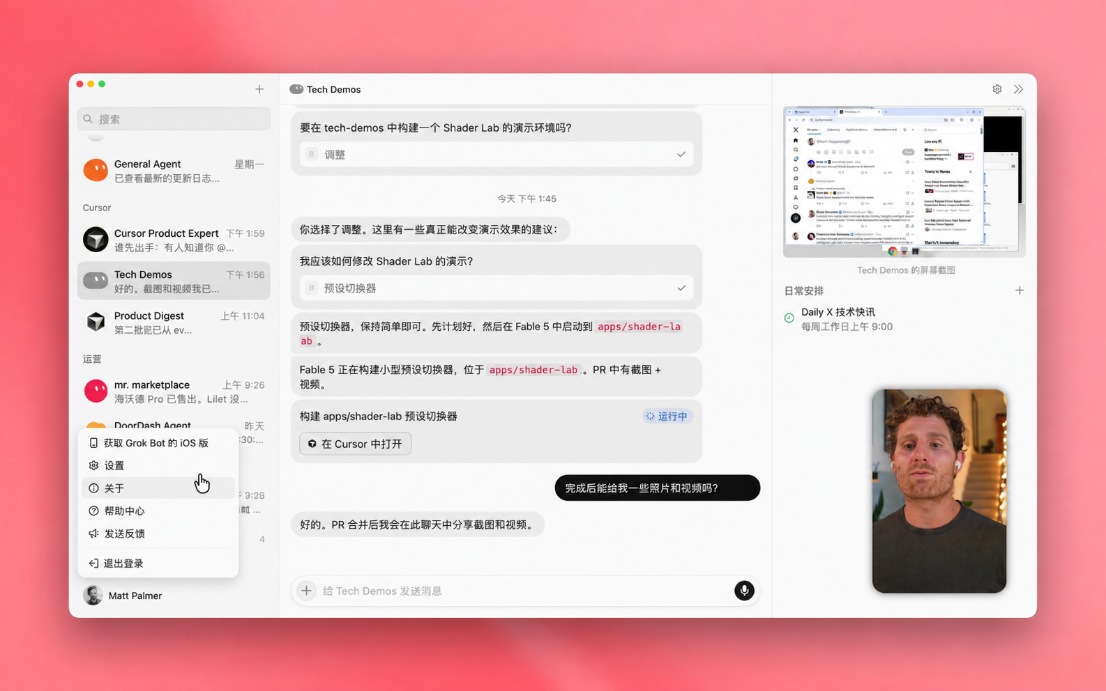Open 设置 from the popup menu
The height and width of the screenshot is (691, 1106).
click(158, 465)
